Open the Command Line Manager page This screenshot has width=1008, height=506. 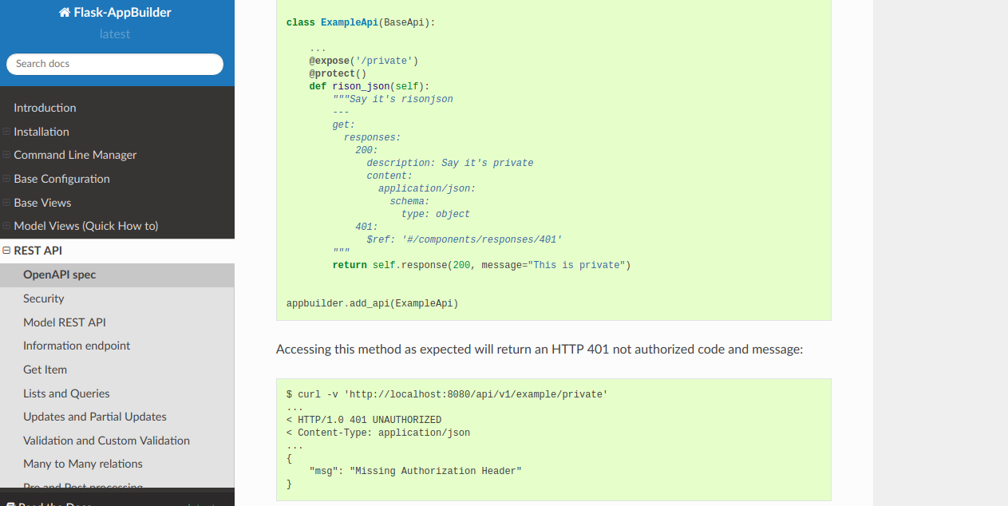click(x=75, y=155)
